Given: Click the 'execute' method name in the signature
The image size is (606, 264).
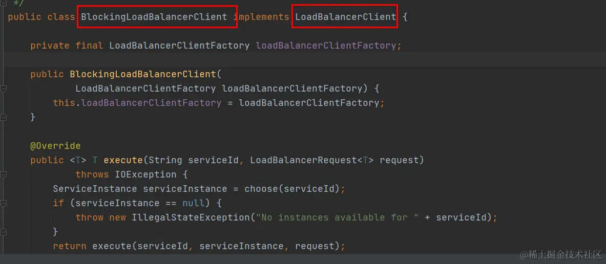Looking at the screenshot, I should click(123, 160).
